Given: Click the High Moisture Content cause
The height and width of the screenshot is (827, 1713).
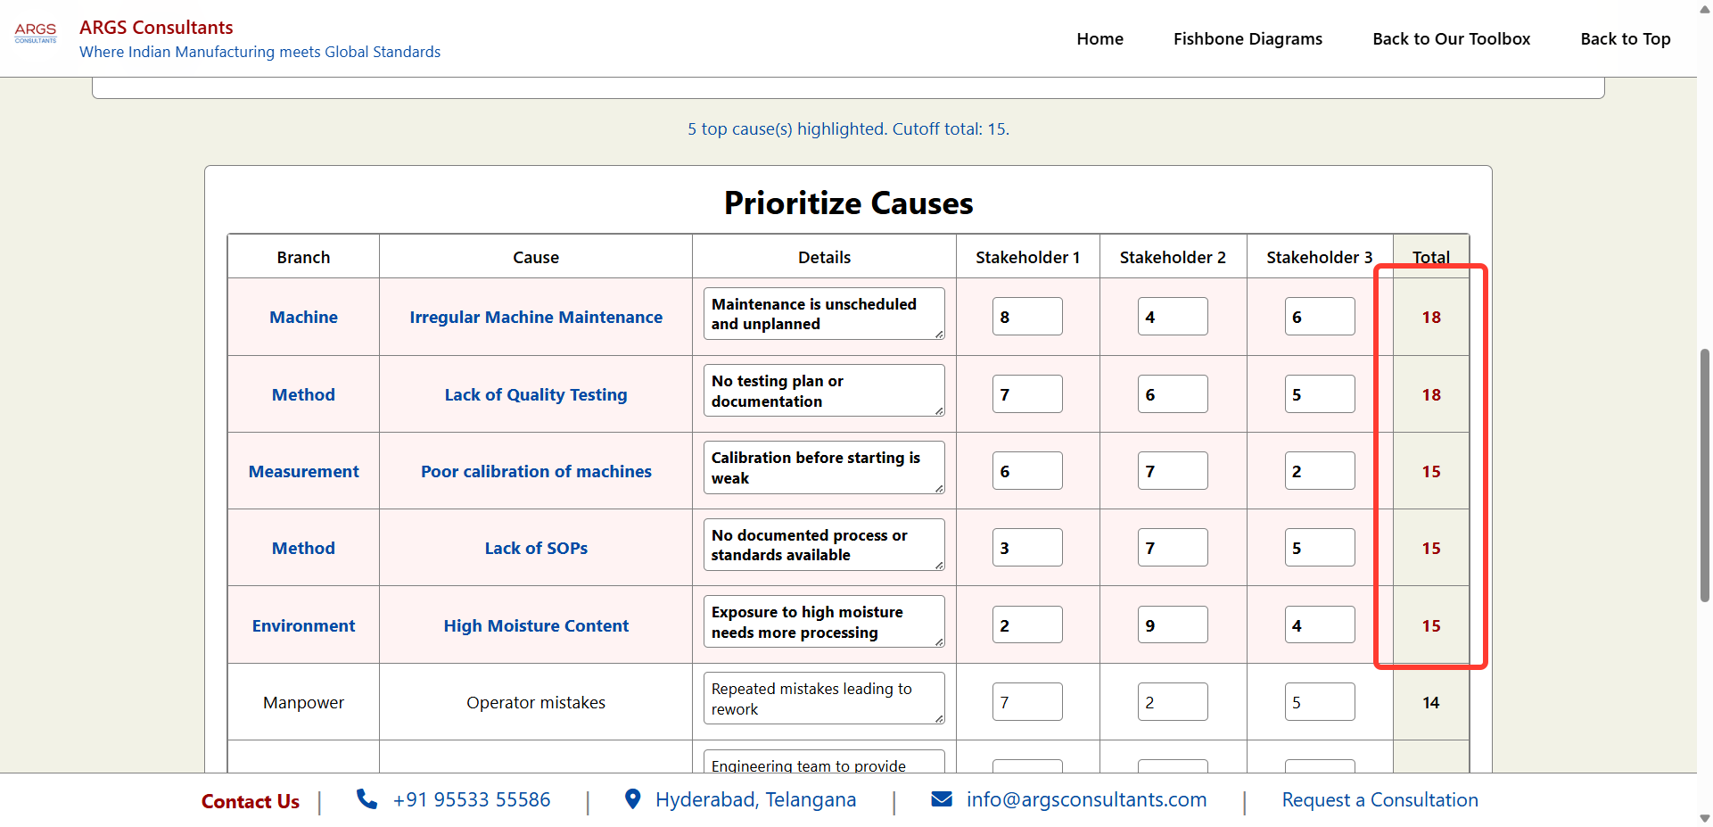Looking at the screenshot, I should (536, 625).
